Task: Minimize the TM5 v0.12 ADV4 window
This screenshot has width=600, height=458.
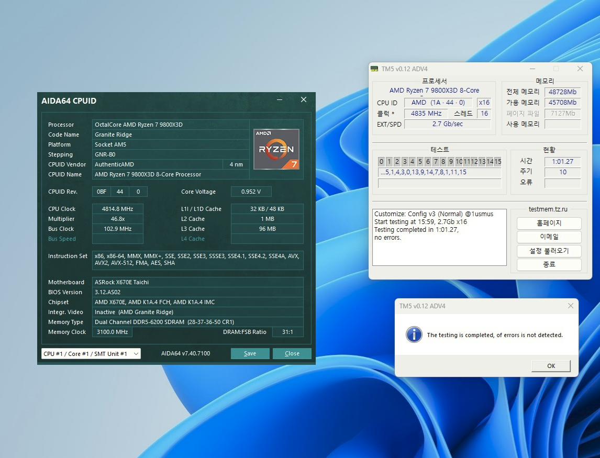Action: point(532,69)
